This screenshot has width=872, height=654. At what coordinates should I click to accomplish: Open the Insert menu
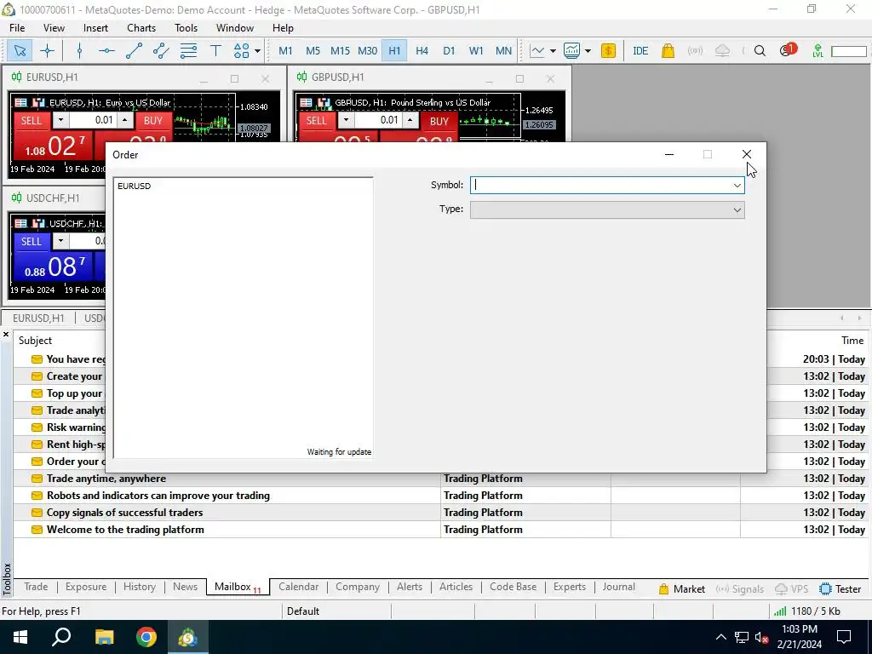95,28
